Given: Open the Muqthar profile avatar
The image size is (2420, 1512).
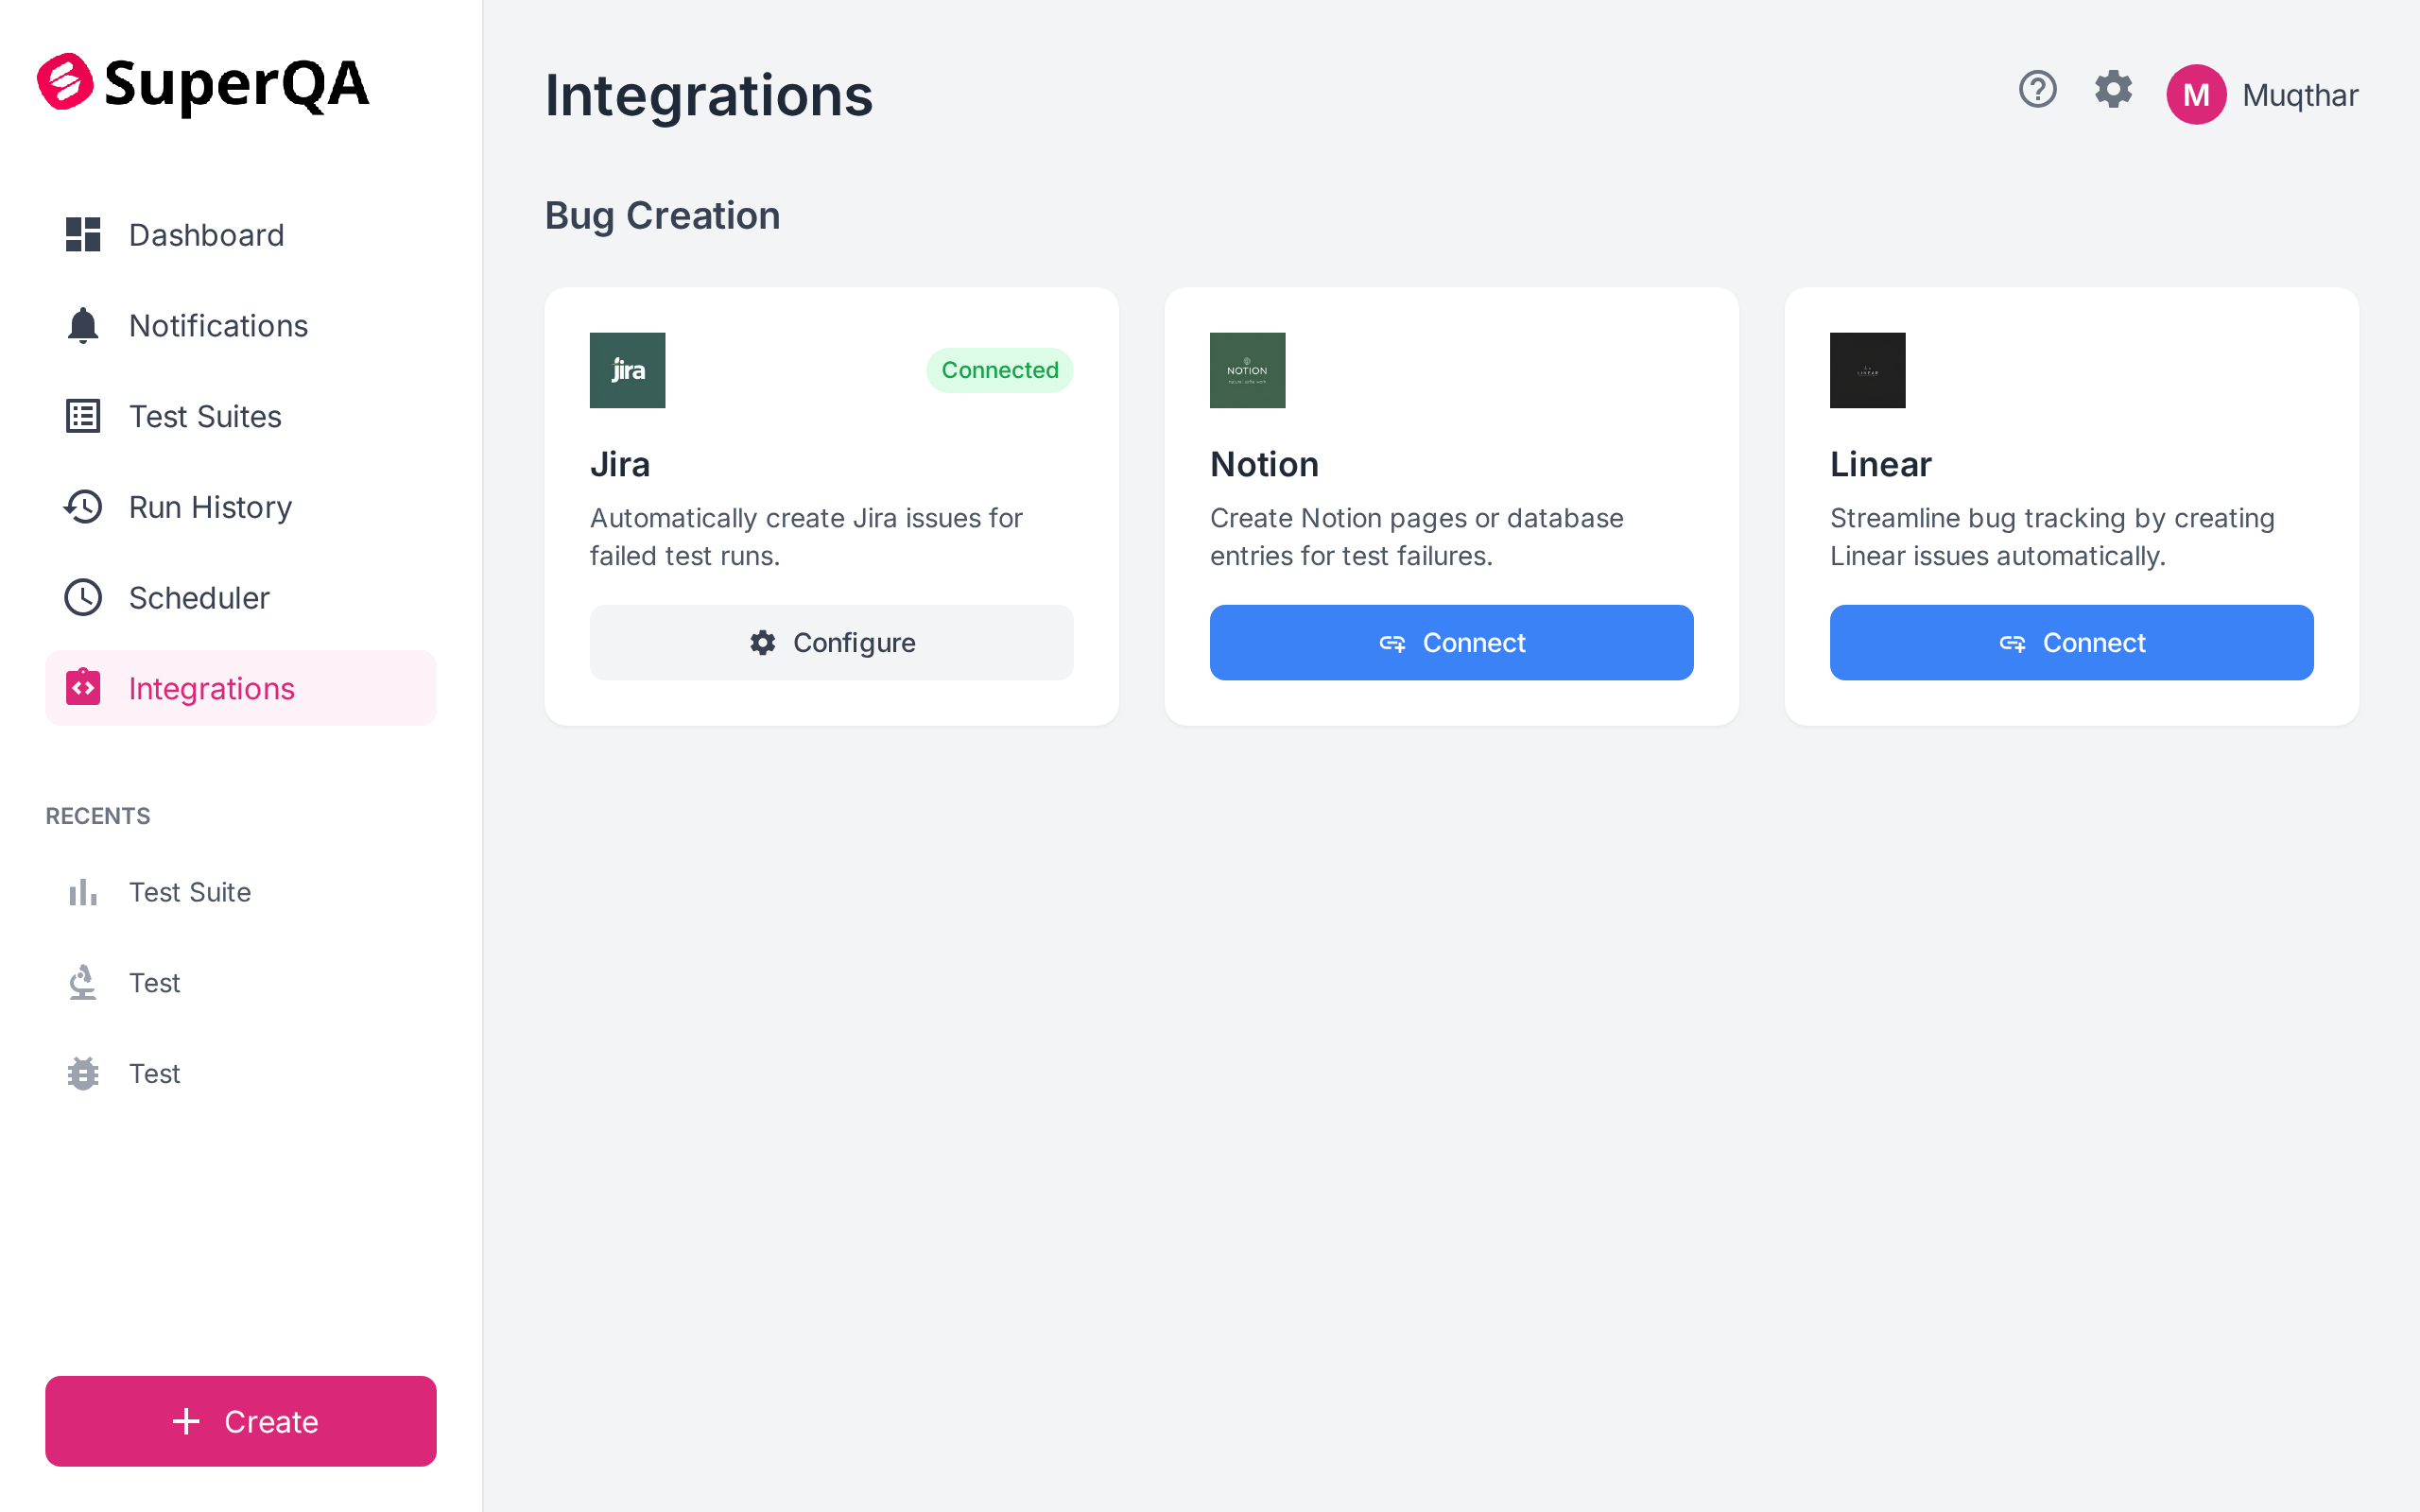Looking at the screenshot, I should click(2196, 94).
